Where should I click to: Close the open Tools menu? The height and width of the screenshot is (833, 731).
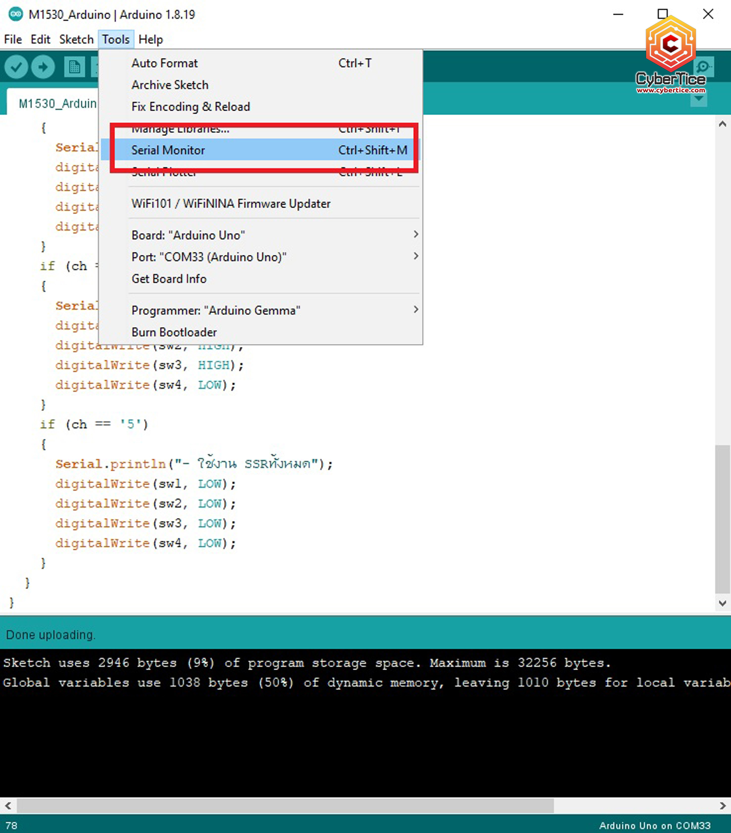116,39
